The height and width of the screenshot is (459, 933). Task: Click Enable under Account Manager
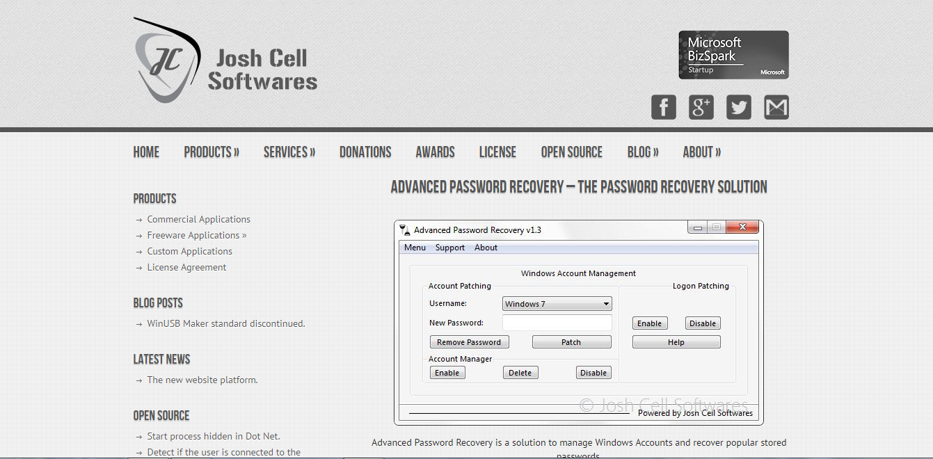point(447,373)
